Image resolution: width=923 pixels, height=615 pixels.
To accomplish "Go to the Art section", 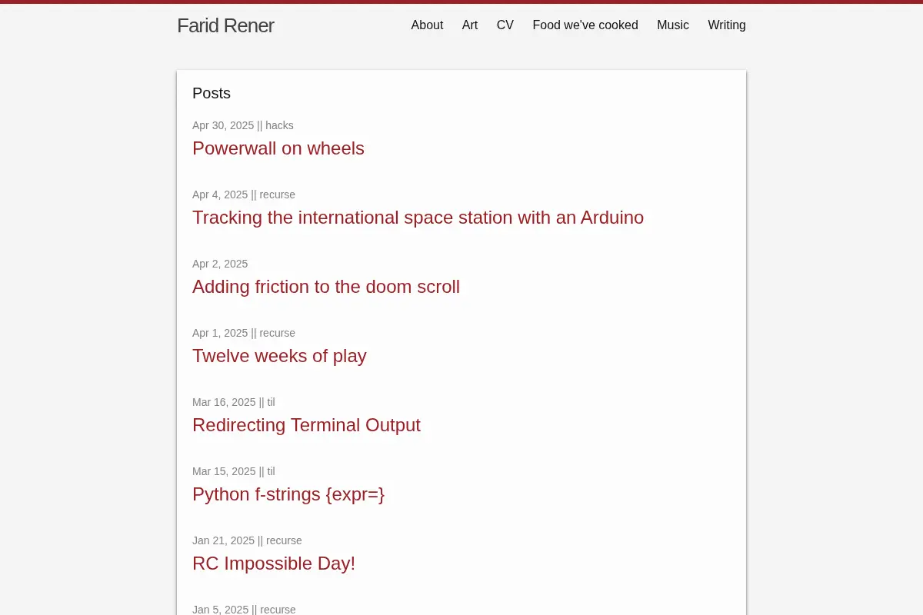I will point(470,25).
